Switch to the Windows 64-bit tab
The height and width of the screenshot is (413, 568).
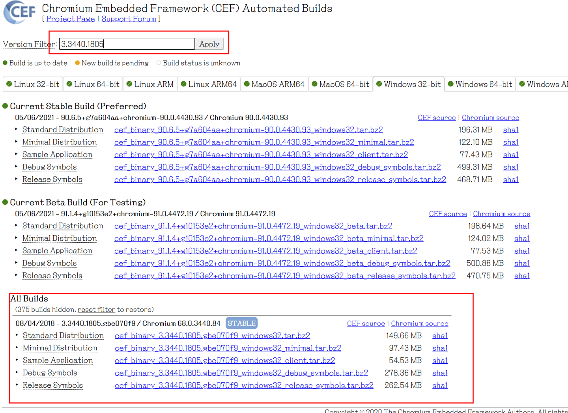click(480, 84)
